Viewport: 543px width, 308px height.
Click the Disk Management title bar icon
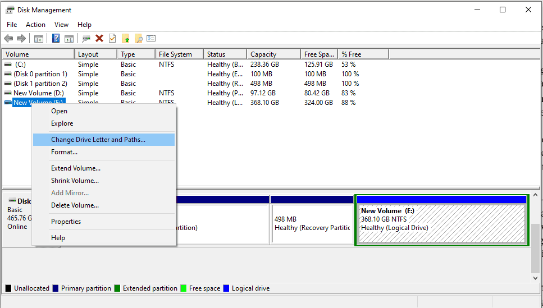coord(10,10)
